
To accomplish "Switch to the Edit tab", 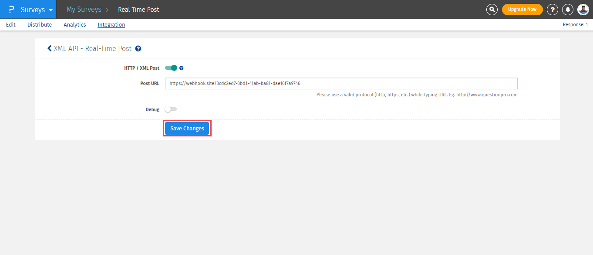I will tap(11, 25).
